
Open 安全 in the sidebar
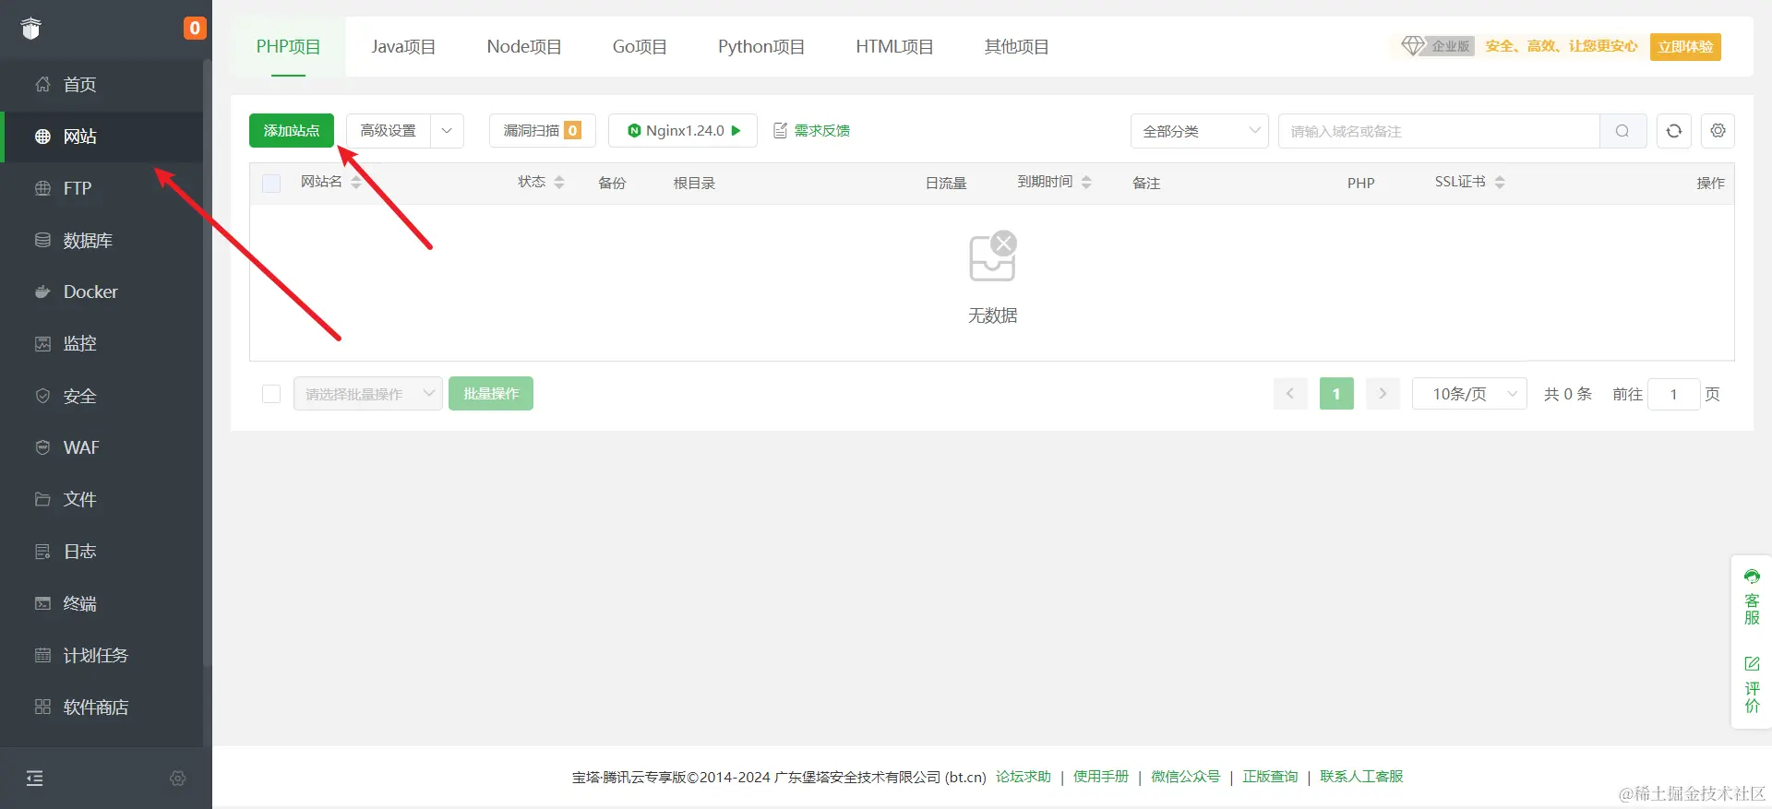point(102,396)
